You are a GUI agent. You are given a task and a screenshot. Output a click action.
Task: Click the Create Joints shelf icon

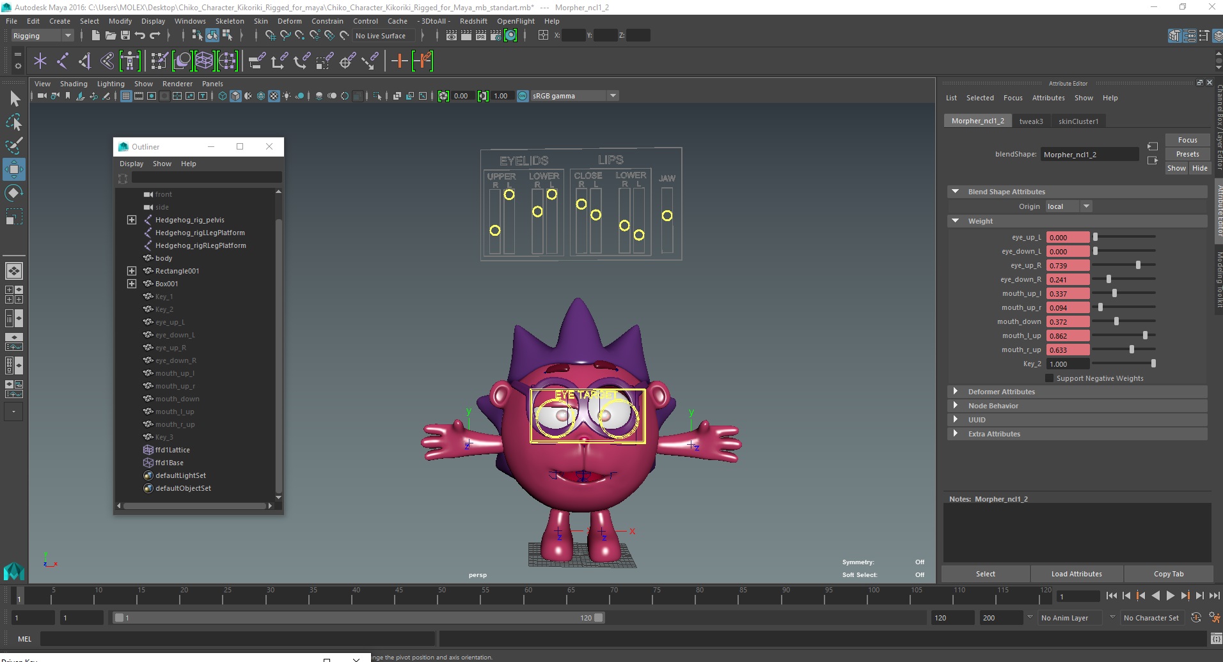point(63,61)
